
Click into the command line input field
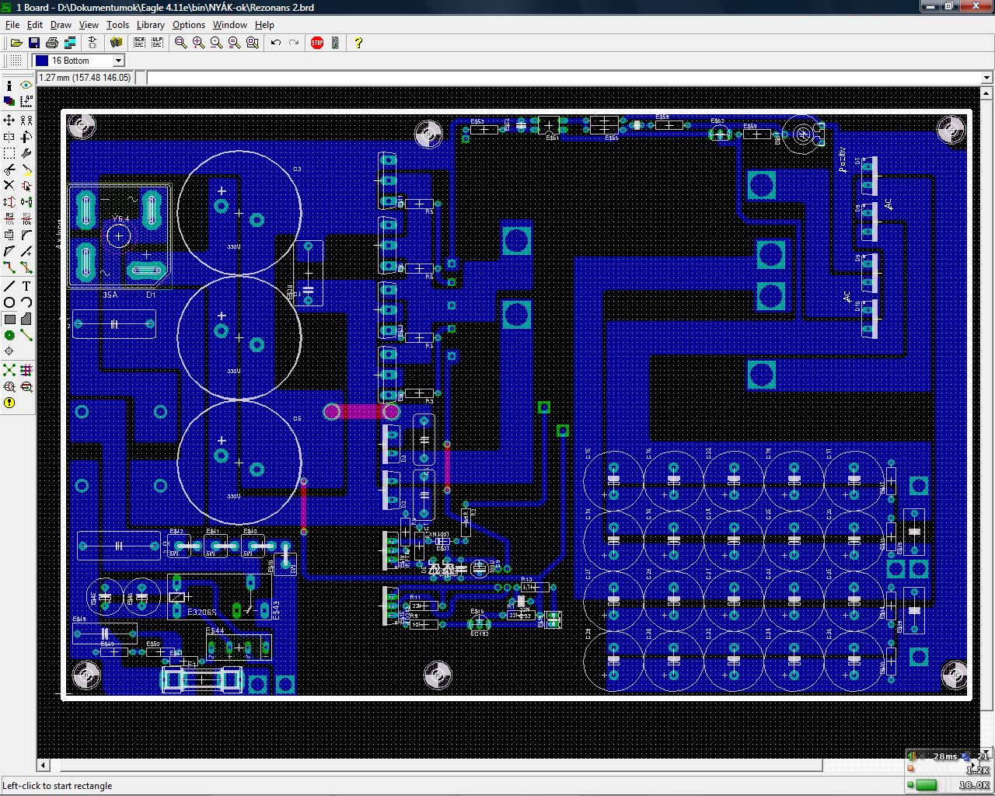tap(564, 78)
